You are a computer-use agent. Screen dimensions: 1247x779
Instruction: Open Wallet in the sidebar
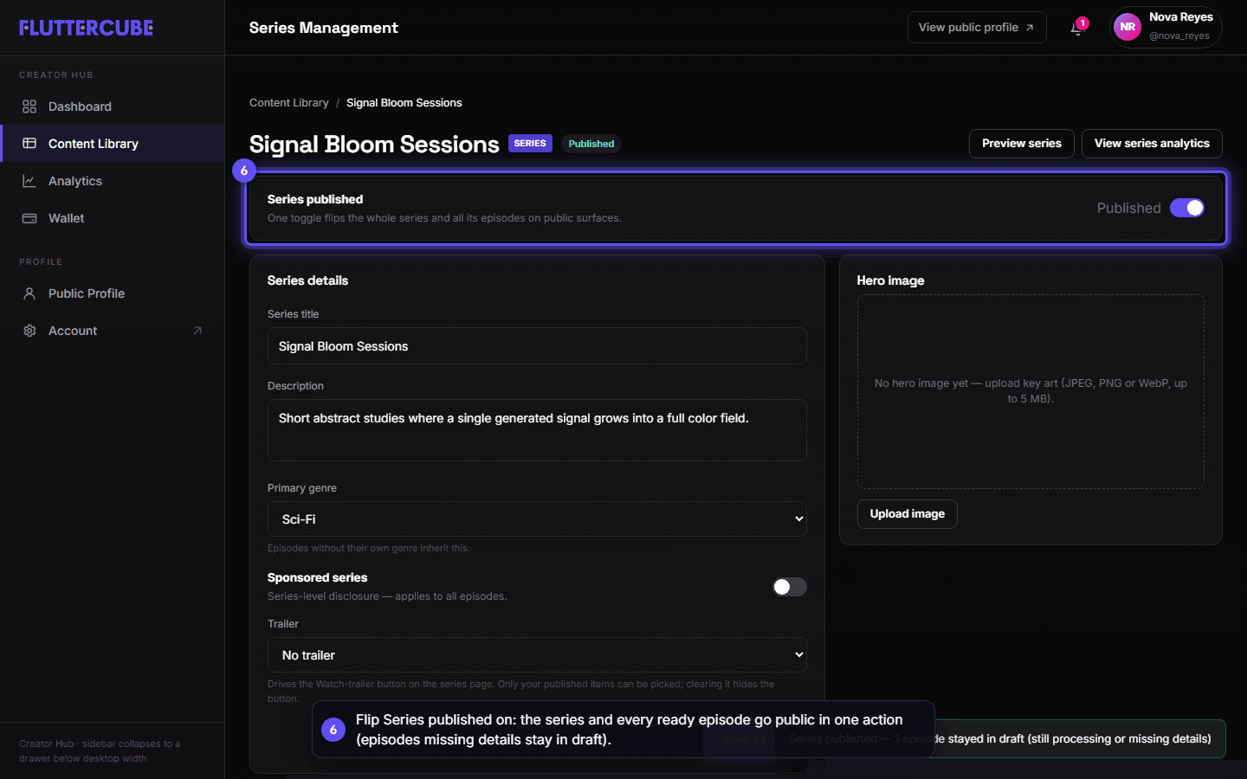point(113,218)
